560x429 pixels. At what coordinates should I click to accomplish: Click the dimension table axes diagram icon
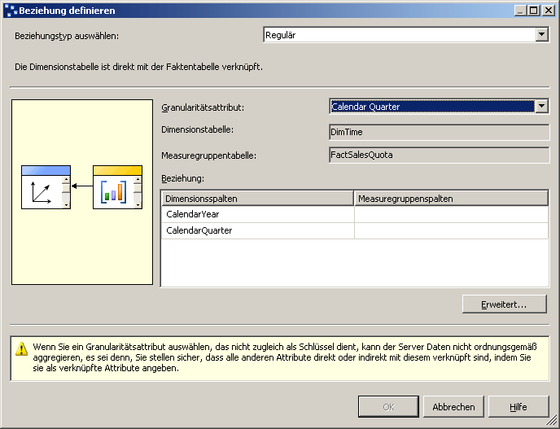click(42, 192)
